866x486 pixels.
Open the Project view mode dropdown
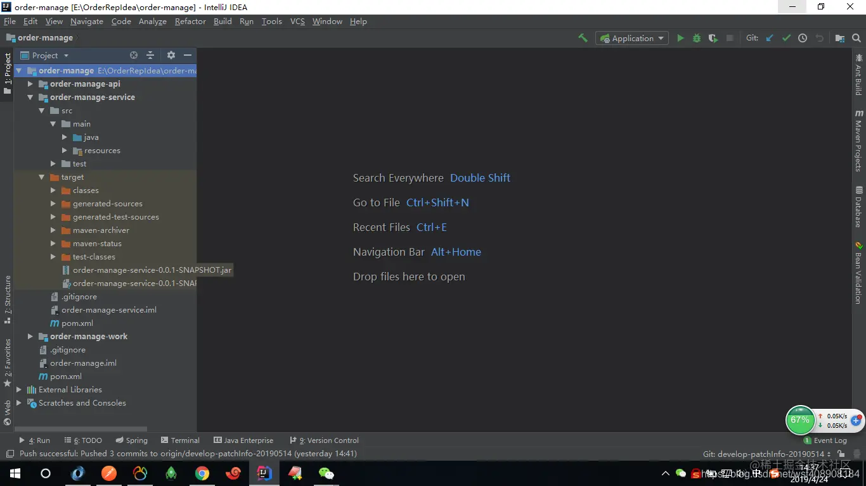[x=45, y=55]
